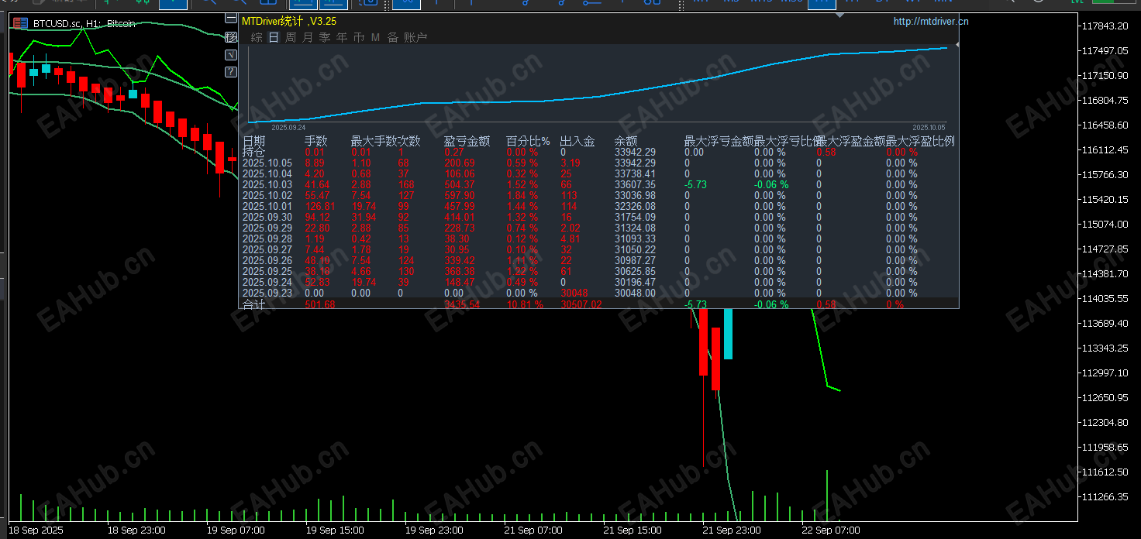Click the 111266.35 price axis label
Viewport: 1141px width, 539px height.
[x=1104, y=497]
